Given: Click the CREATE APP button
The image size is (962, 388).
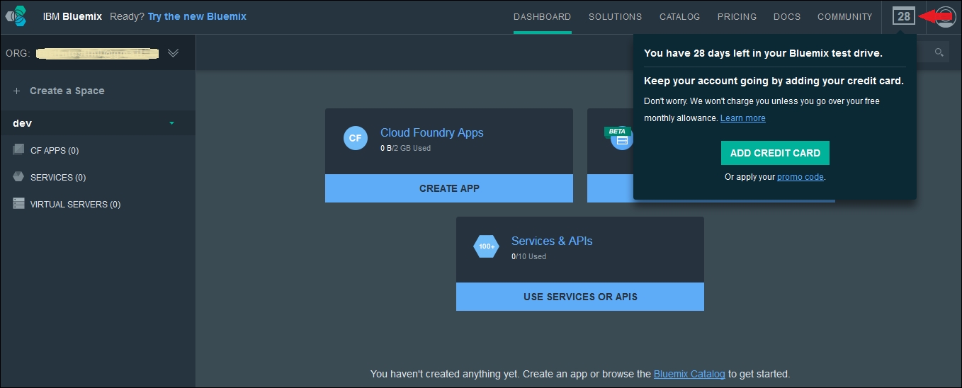Looking at the screenshot, I should tap(449, 188).
